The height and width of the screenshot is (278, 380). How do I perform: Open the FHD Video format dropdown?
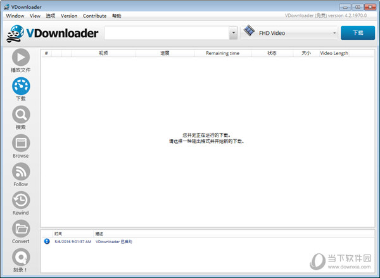point(289,33)
